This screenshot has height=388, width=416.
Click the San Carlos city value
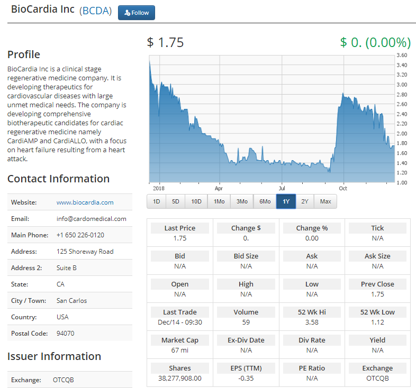point(71,301)
